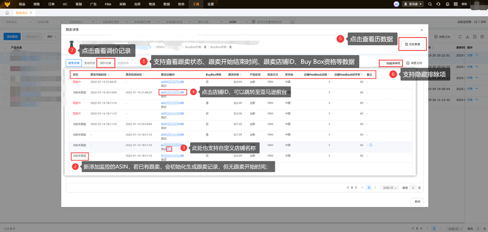Click the edit shop-name icon beside 测试
Screen dimensions: 488x232
[169, 149]
